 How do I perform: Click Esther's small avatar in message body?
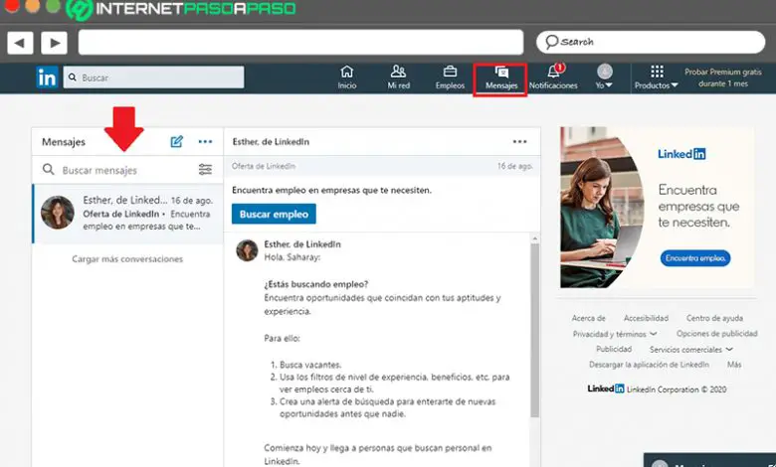point(247,250)
